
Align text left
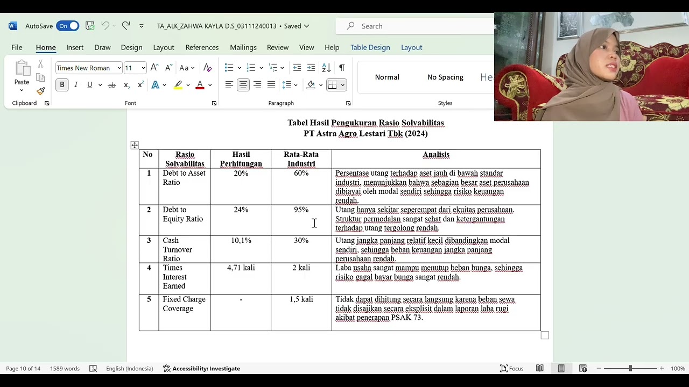coord(229,85)
